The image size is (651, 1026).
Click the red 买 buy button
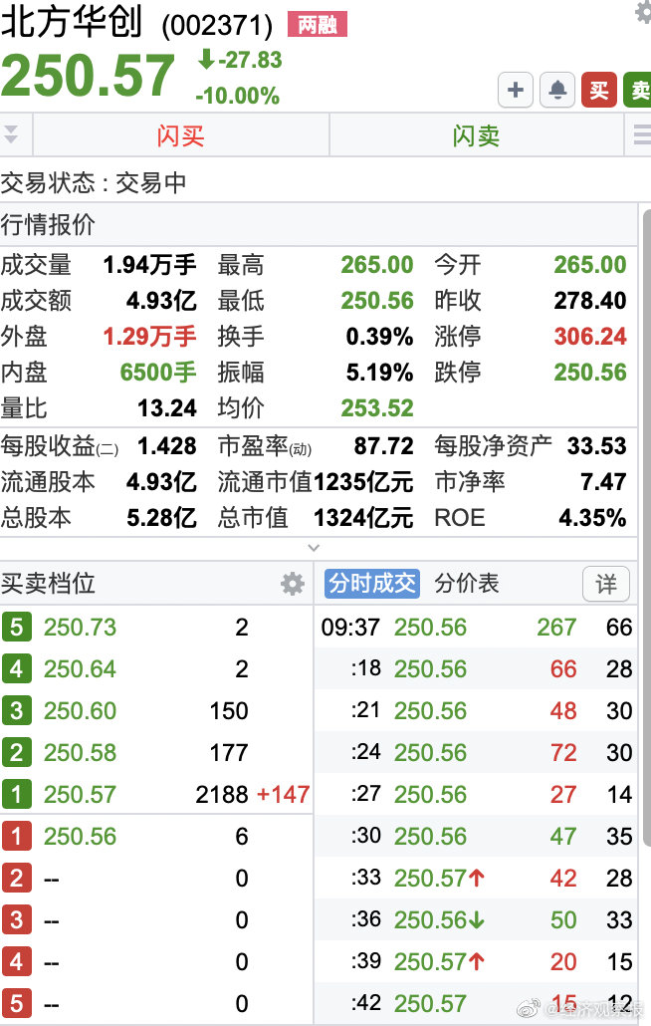[x=599, y=90]
